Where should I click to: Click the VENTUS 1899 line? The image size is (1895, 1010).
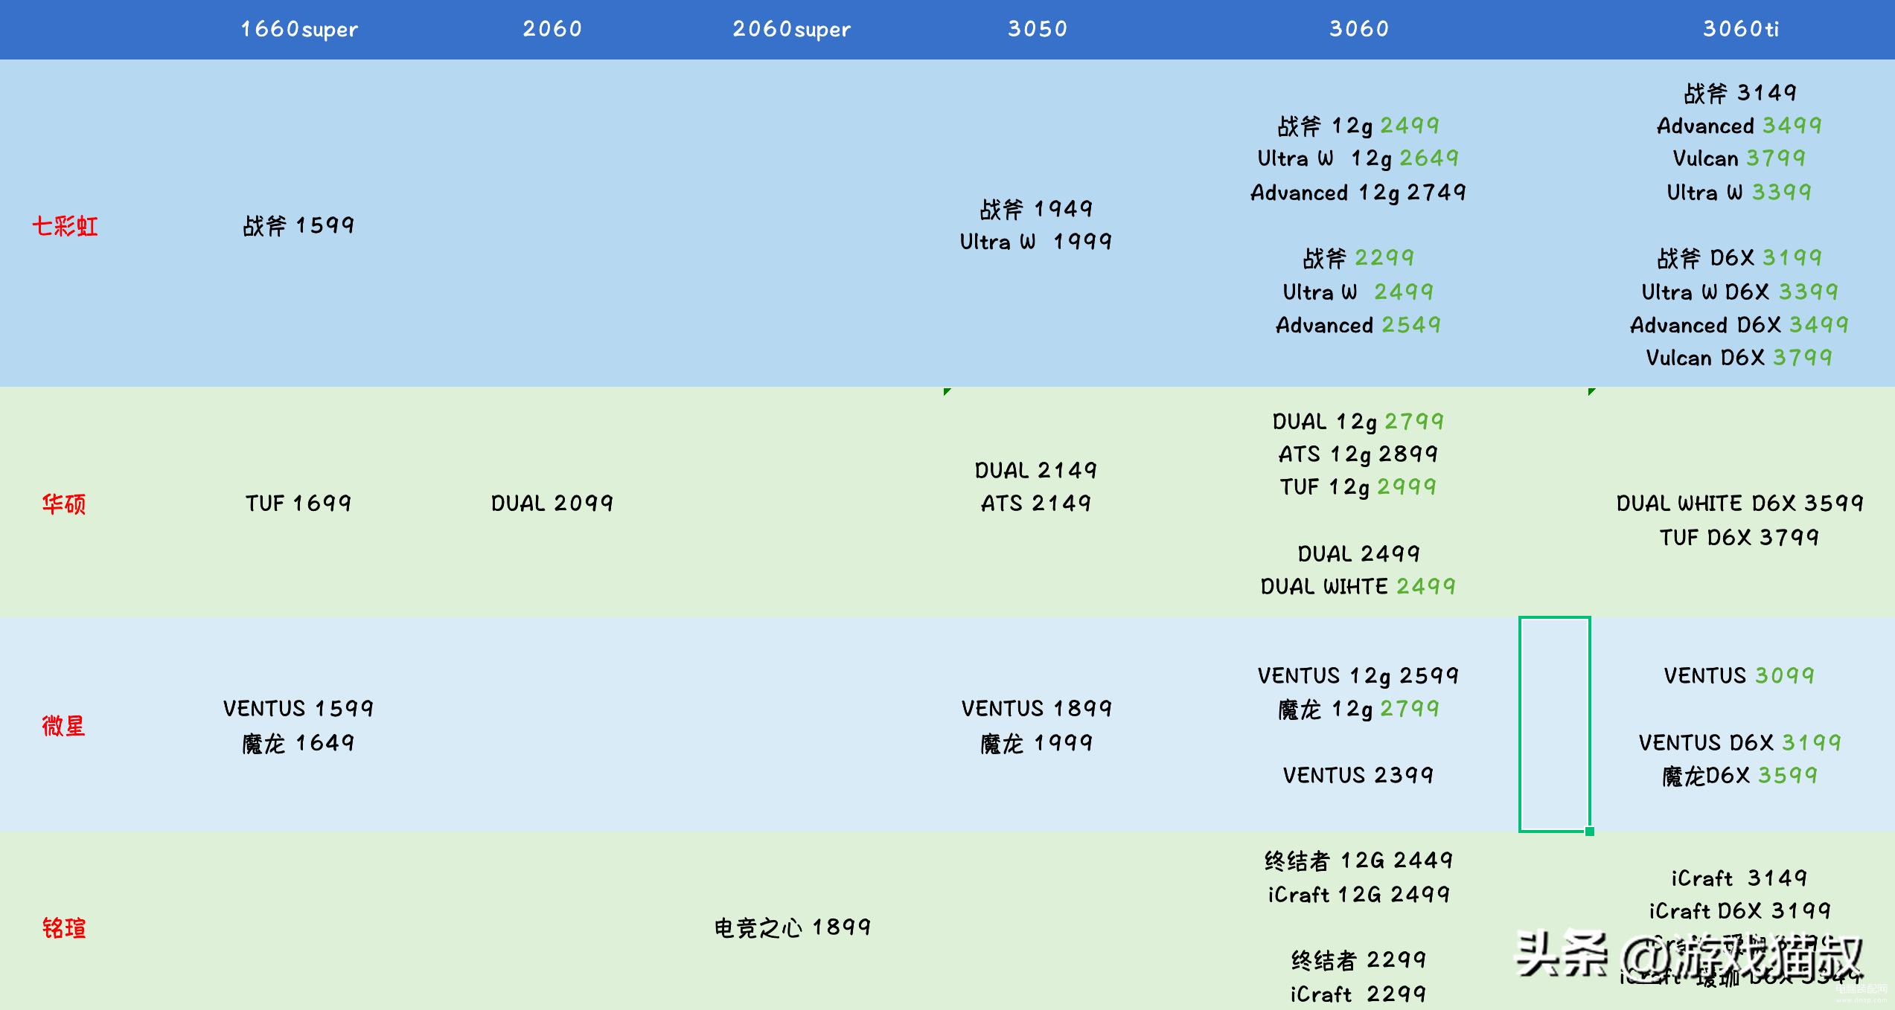tap(1036, 708)
